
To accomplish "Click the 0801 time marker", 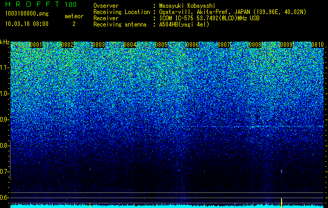I will pyautogui.click(x=36, y=45).
